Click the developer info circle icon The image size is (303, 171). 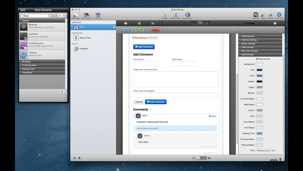(x=275, y=23)
